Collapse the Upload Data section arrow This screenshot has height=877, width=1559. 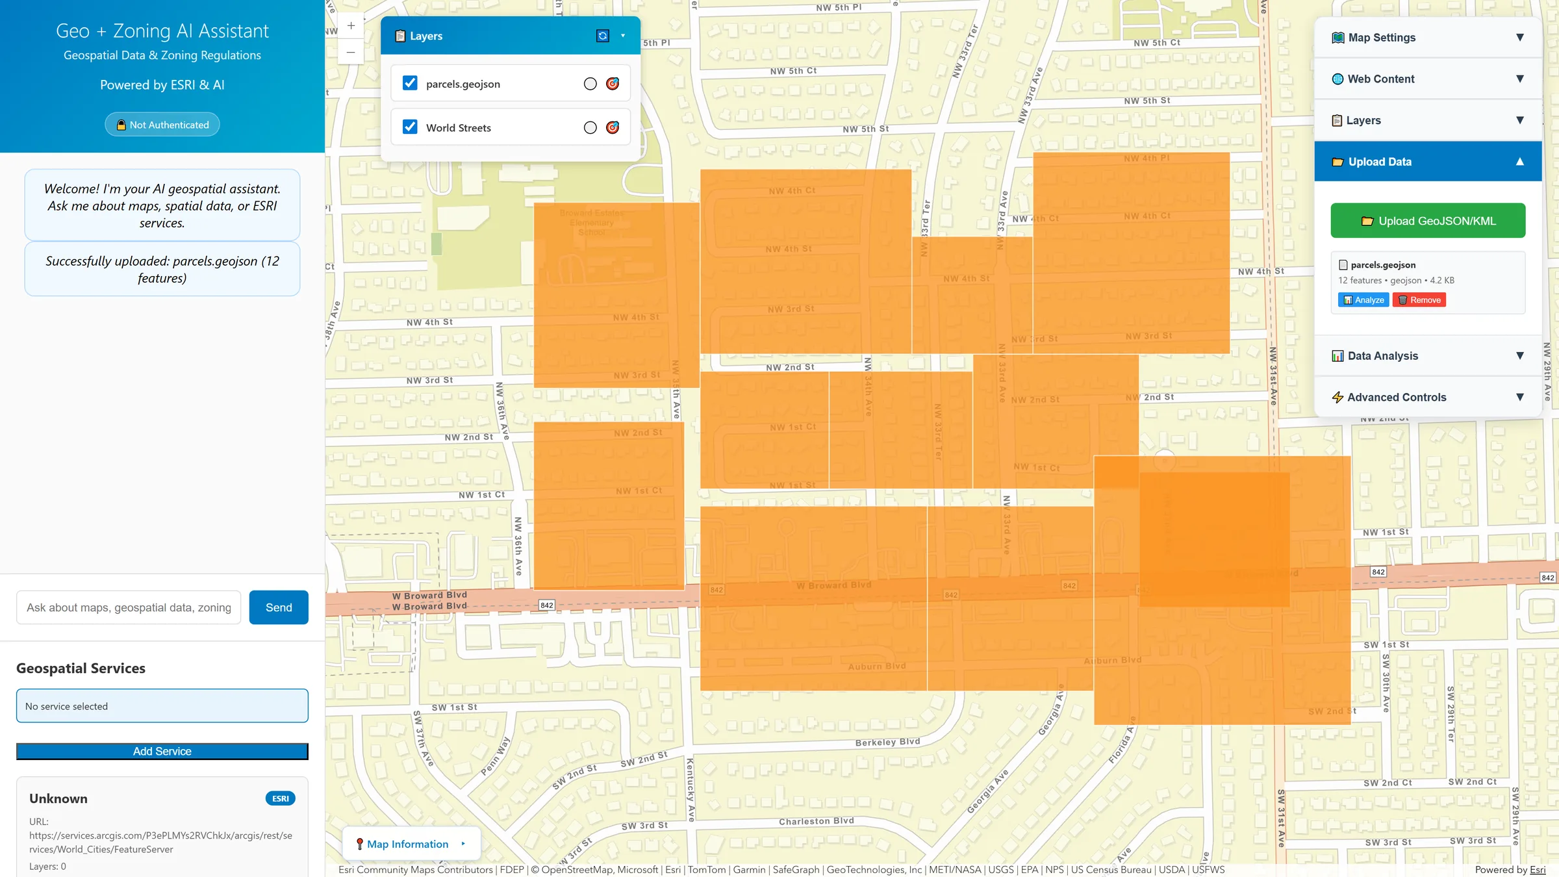tap(1520, 162)
